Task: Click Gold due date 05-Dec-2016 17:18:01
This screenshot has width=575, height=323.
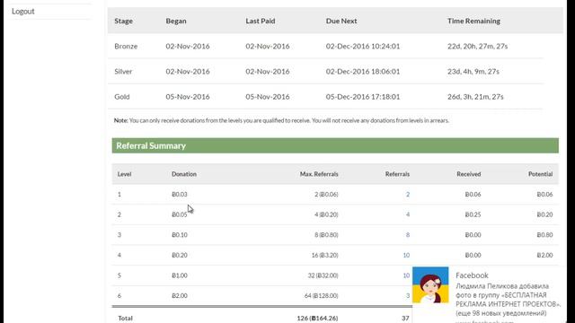Action: click(x=363, y=97)
